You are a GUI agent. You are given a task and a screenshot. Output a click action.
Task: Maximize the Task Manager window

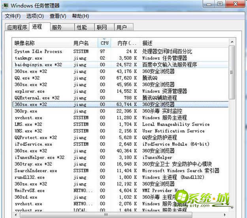pos(220,4)
